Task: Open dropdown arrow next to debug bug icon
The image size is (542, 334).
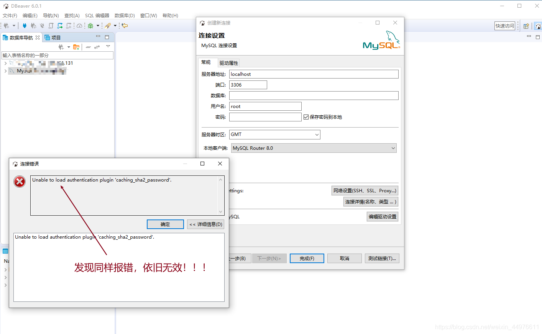Action: click(98, 26)
